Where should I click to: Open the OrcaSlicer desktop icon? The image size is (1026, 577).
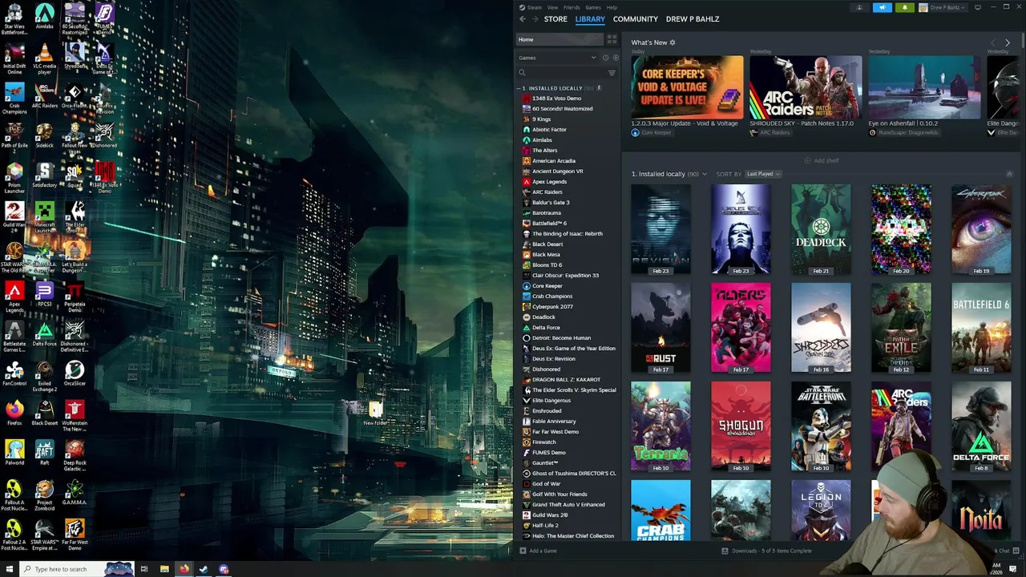pos(75,373)
